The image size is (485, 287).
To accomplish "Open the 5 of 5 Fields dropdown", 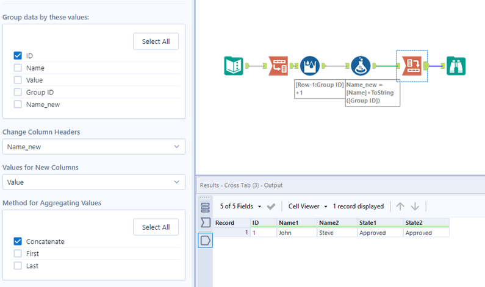I will [x=240, y=207].
